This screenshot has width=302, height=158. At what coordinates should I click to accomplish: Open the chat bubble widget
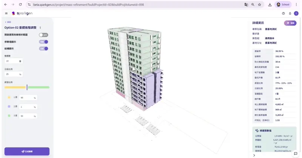pos(296,153)
